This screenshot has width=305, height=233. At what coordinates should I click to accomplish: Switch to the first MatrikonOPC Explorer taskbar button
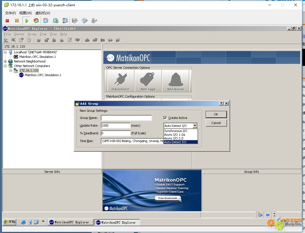71,222
